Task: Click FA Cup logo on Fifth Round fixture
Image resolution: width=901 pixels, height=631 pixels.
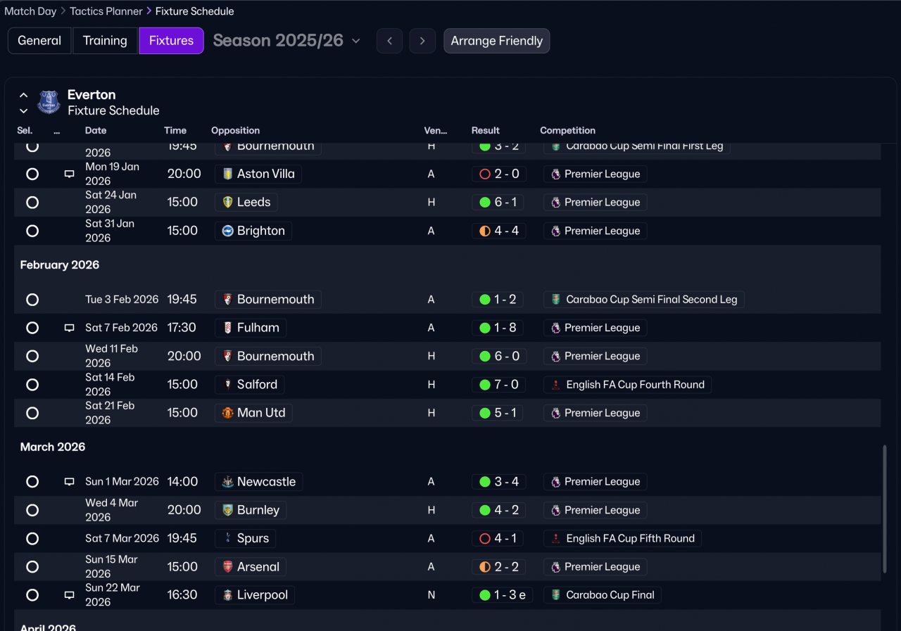Action: coord(556,539)
